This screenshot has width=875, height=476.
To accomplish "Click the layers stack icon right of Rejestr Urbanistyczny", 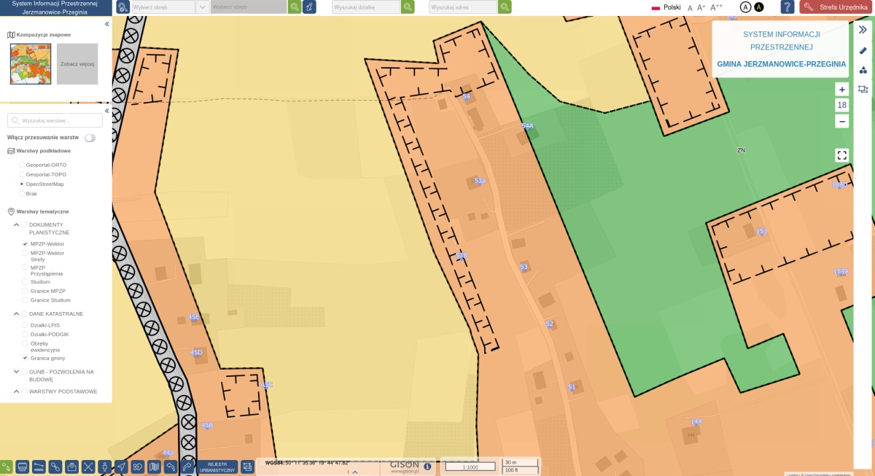I will [247, 467].
